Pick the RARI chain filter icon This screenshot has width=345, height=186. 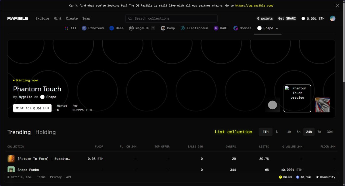(216, 28)
